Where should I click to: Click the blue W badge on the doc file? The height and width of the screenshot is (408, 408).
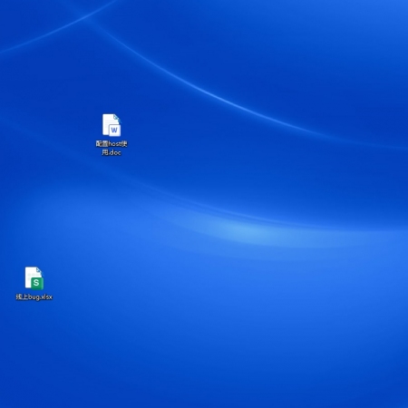[114, 131]
